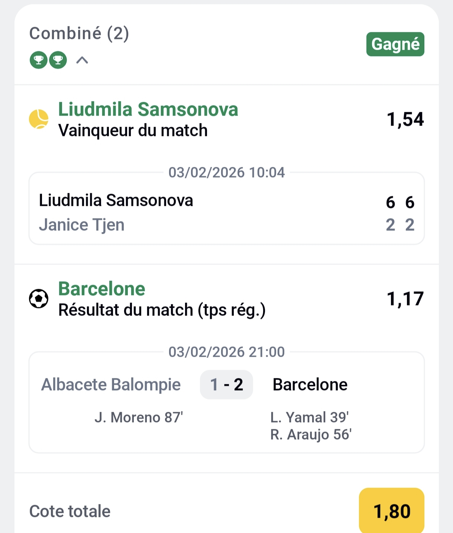The width and height of the screenshot is (453, 533).
Task: Expand the Albacete Balompie vs Barcelone match card
Action: [227, 401]
